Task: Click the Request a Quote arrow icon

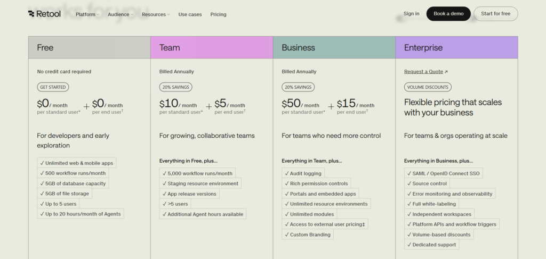Action: (x=446, y=72)
